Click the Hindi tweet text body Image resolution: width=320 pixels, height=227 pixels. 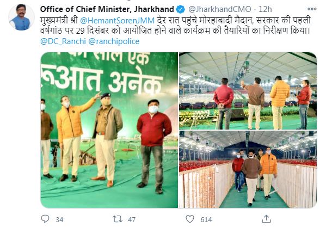[175, 26]
